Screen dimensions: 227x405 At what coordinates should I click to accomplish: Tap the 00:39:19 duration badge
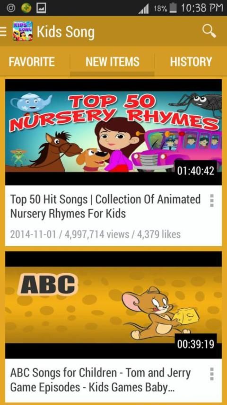tap(196, 344)
